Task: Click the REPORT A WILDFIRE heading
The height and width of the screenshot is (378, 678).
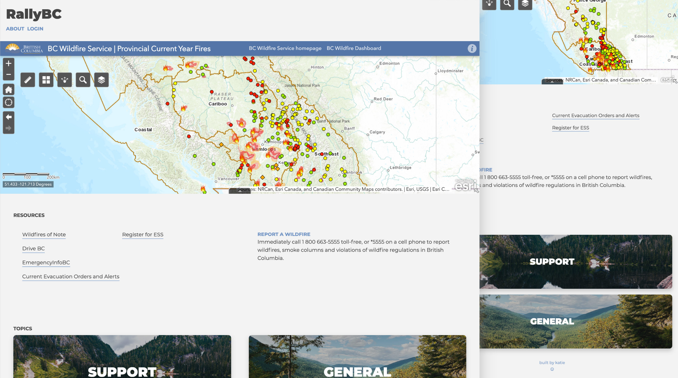Action: point(284,234)
